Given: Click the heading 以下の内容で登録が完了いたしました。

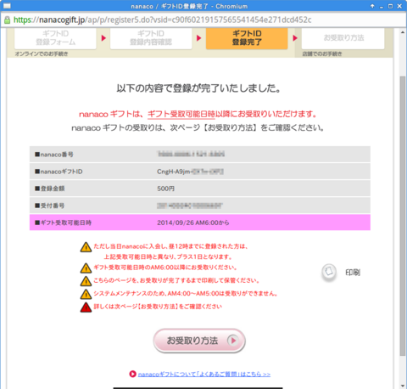Looking at the screenshot, I should [x=198, y=88].
